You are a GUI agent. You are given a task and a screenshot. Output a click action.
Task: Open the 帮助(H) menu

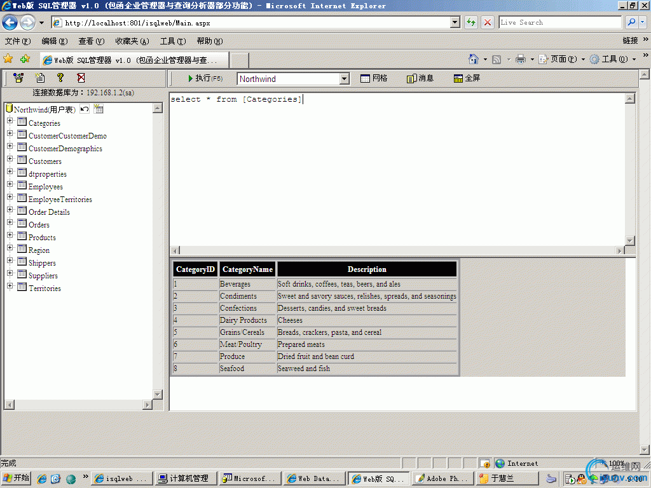coord(210,41)
